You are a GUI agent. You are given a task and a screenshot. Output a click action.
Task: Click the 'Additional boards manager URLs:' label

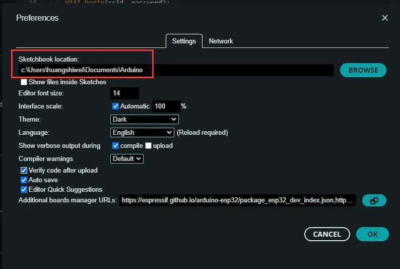pyautogui.click(x=68, y=200)
